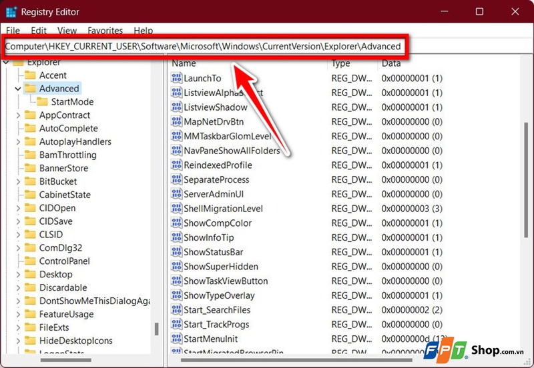Expand the Desktop key
This screenshot has height=368, width=534.
click(18, 274)
